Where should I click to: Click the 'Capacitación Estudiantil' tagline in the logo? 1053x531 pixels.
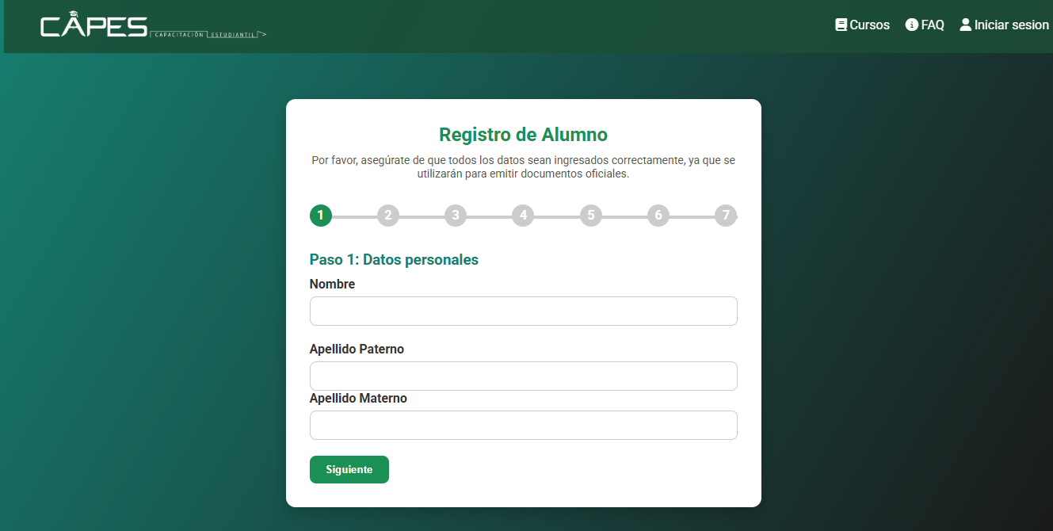click(x=204, y=33)
